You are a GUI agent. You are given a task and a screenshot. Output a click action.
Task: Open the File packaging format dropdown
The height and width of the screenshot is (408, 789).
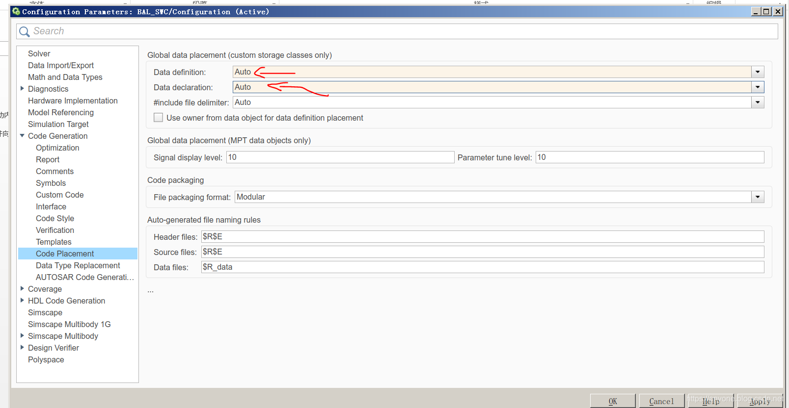[x=758, y=197]
